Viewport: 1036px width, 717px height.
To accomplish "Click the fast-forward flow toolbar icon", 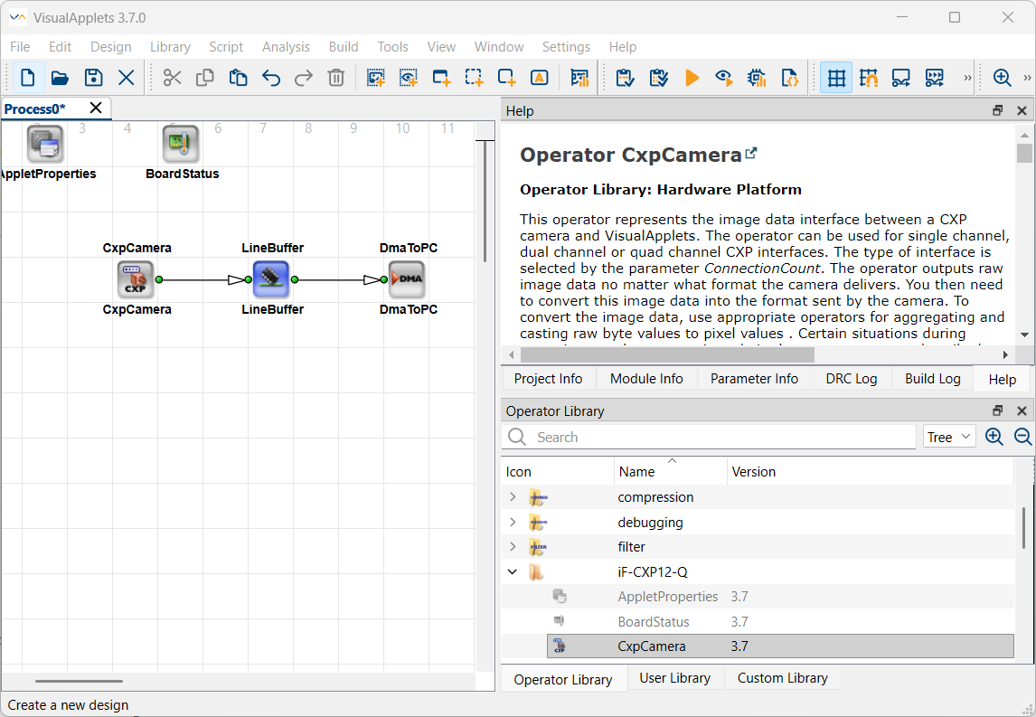I will coord(934,78).
